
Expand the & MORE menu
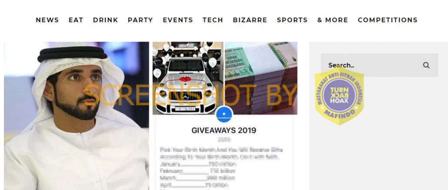pos(333,20)
